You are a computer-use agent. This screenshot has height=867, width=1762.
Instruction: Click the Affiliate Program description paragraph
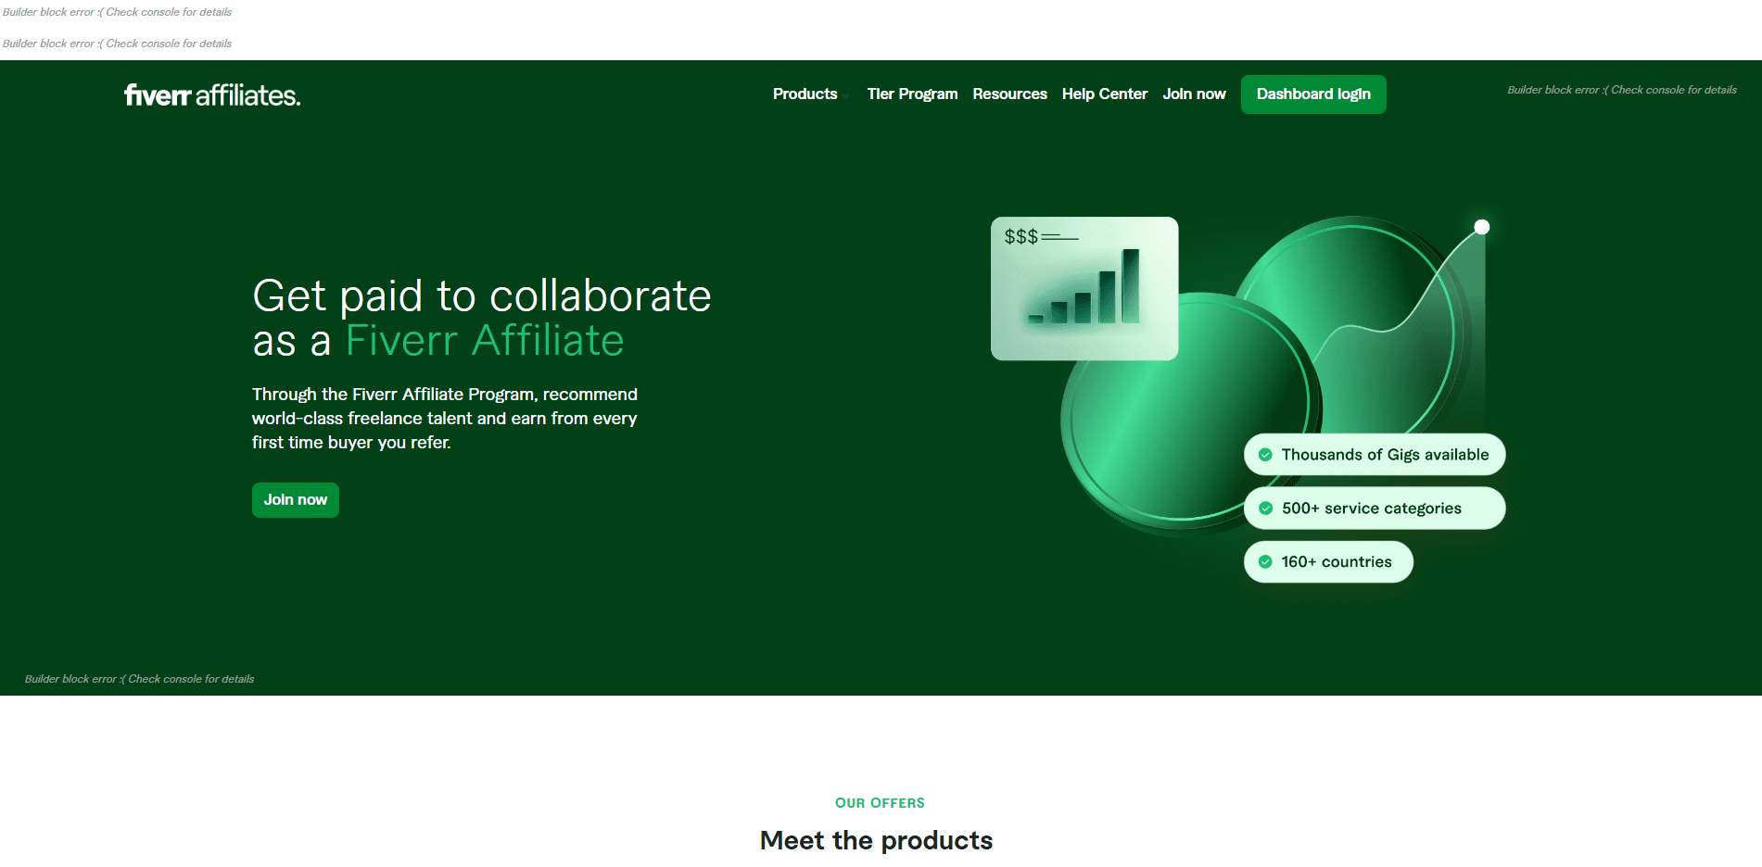point(445,419)
